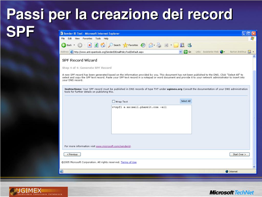
Task: Expand the Norton AntiVirus dropdown arrow
Action: pyautogui.click(x=253, y=52)
